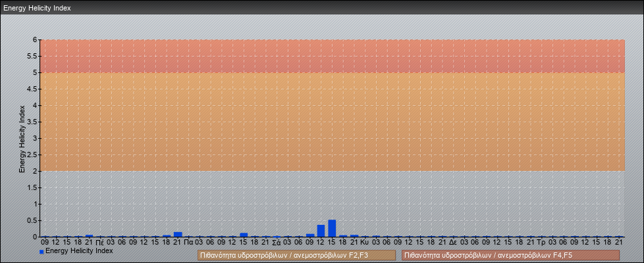Toggle the Energy Helicity Index legend label
The height and width of the screenshot is (263, 644).
point(79,251)
